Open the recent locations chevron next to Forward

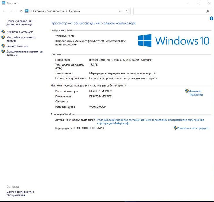pyautogui.click(x=16, y=11)
